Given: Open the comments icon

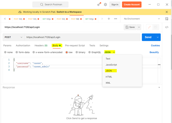Looking at the screenshot, I should point(155,27).
